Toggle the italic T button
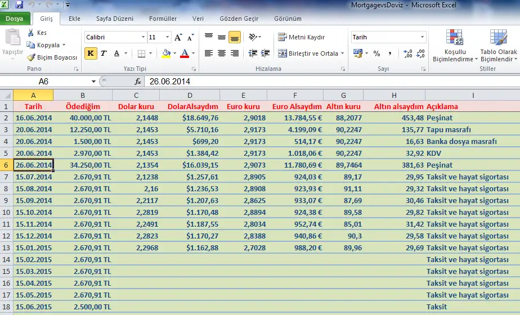This screenshot has height=315, width=520. (x=104, y=53)
